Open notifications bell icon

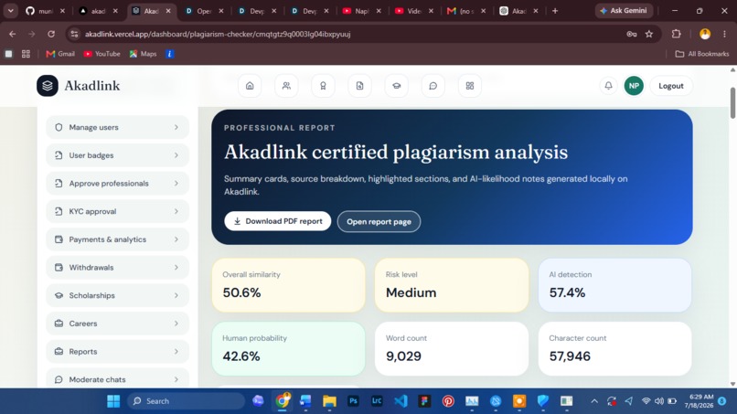point(608,86)
